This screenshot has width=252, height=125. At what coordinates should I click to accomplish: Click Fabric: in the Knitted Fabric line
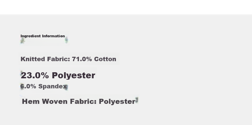tap(58, 59)
